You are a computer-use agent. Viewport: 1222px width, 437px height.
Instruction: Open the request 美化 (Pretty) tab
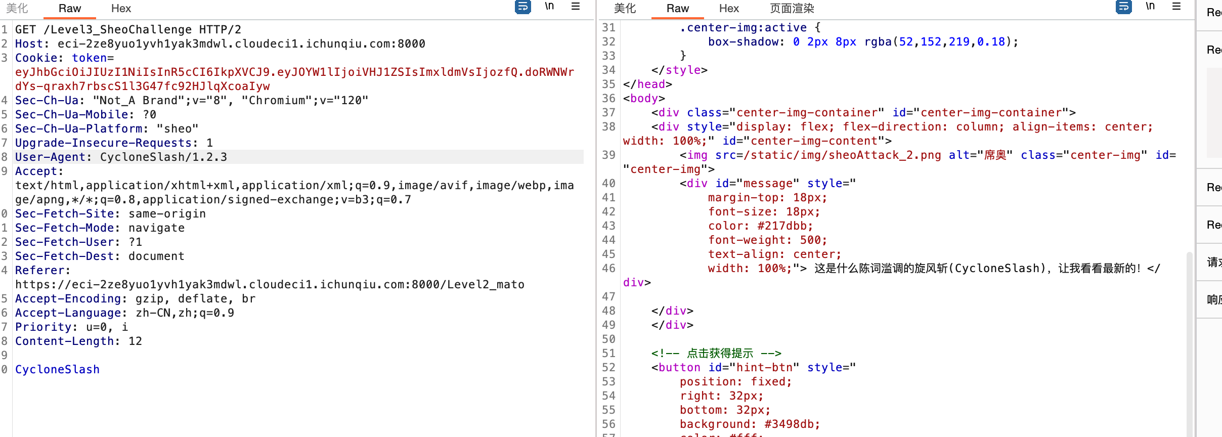pyautogui.click(x=17, y=9)
